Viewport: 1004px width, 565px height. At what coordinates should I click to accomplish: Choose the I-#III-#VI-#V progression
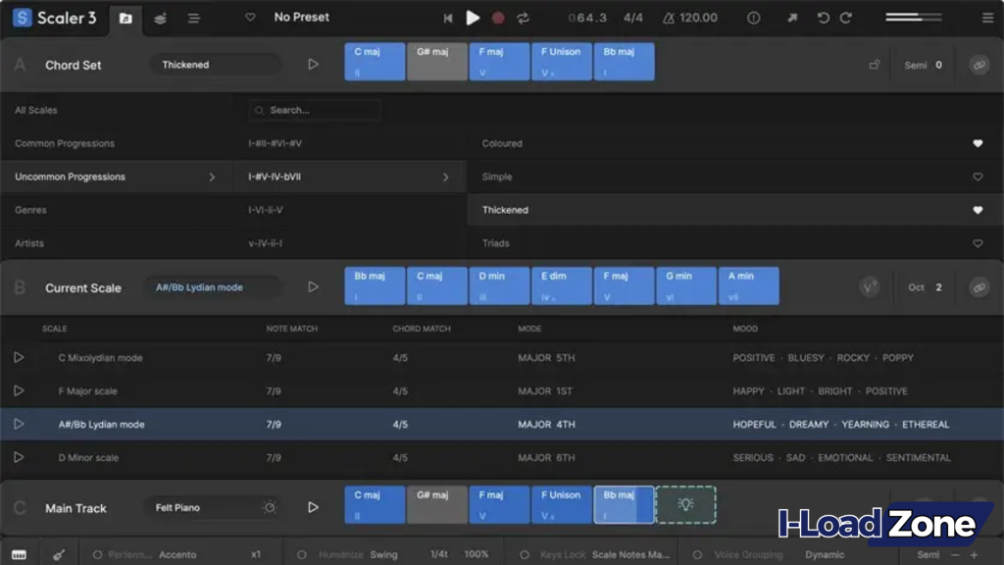(x=275, y=143)
